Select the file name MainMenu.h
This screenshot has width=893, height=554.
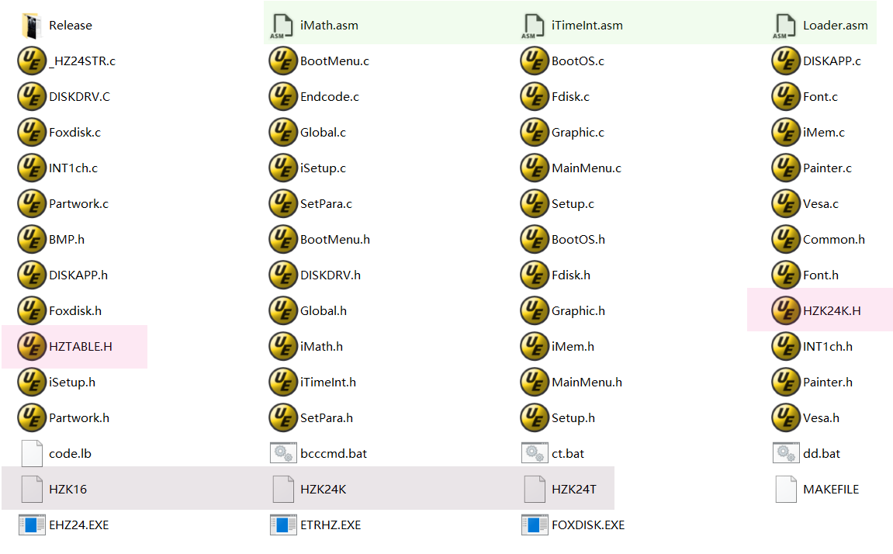pyautogui.click(x=587, y=383)
